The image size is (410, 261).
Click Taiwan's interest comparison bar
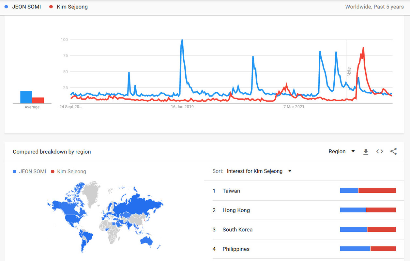368,191
